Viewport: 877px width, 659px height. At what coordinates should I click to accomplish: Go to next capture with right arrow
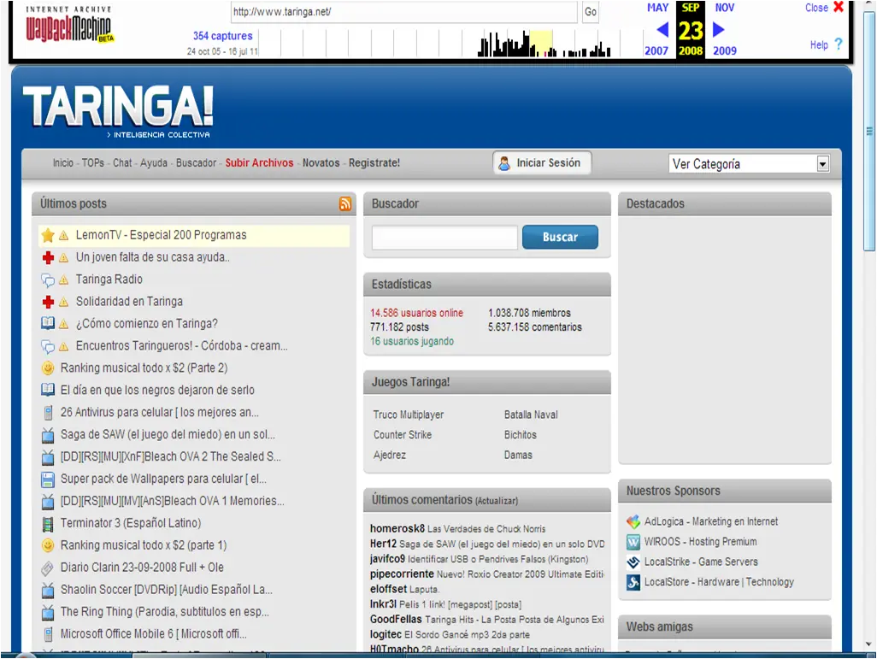[x=719, y=30]
